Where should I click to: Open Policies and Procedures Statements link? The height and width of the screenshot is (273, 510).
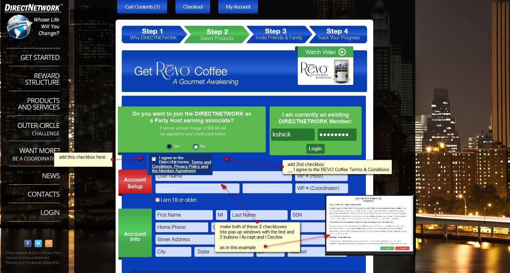[x=33, y=263]
